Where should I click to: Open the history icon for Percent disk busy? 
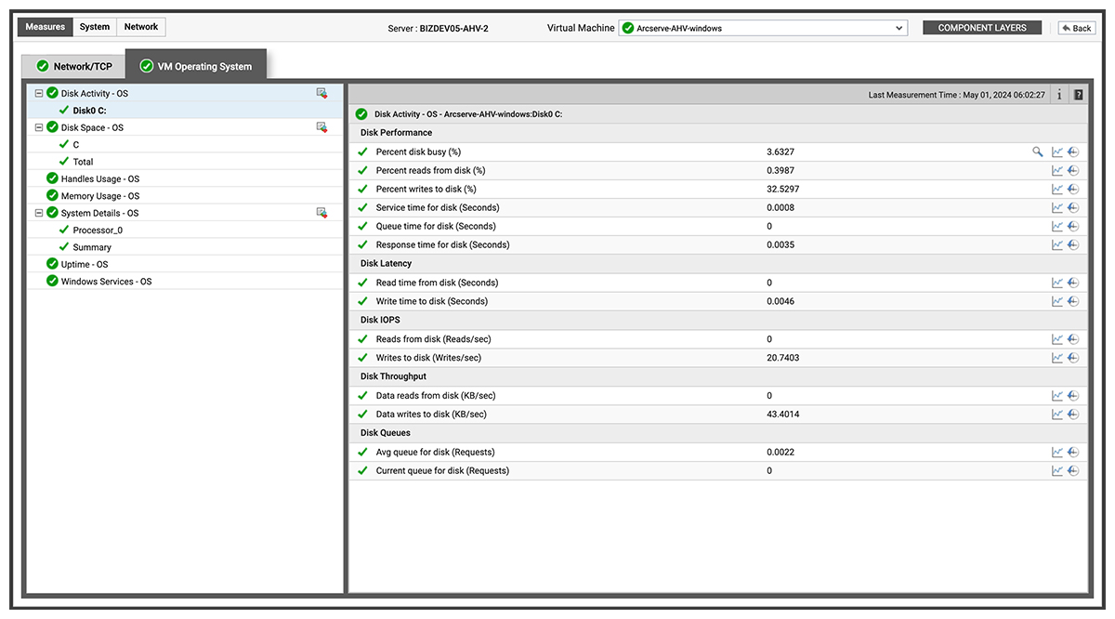click(x=1073, y=151)
